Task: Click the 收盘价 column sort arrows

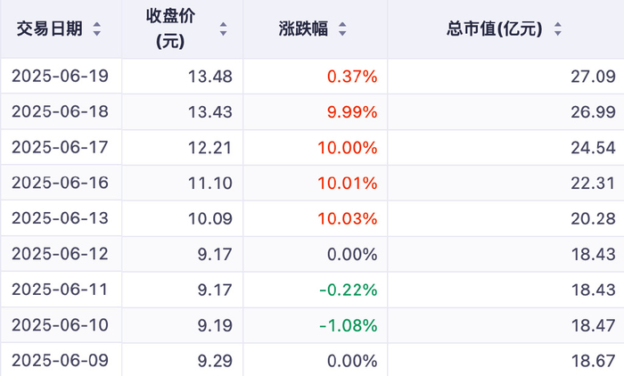Action: pyautogui.click(x=223, y=29)
